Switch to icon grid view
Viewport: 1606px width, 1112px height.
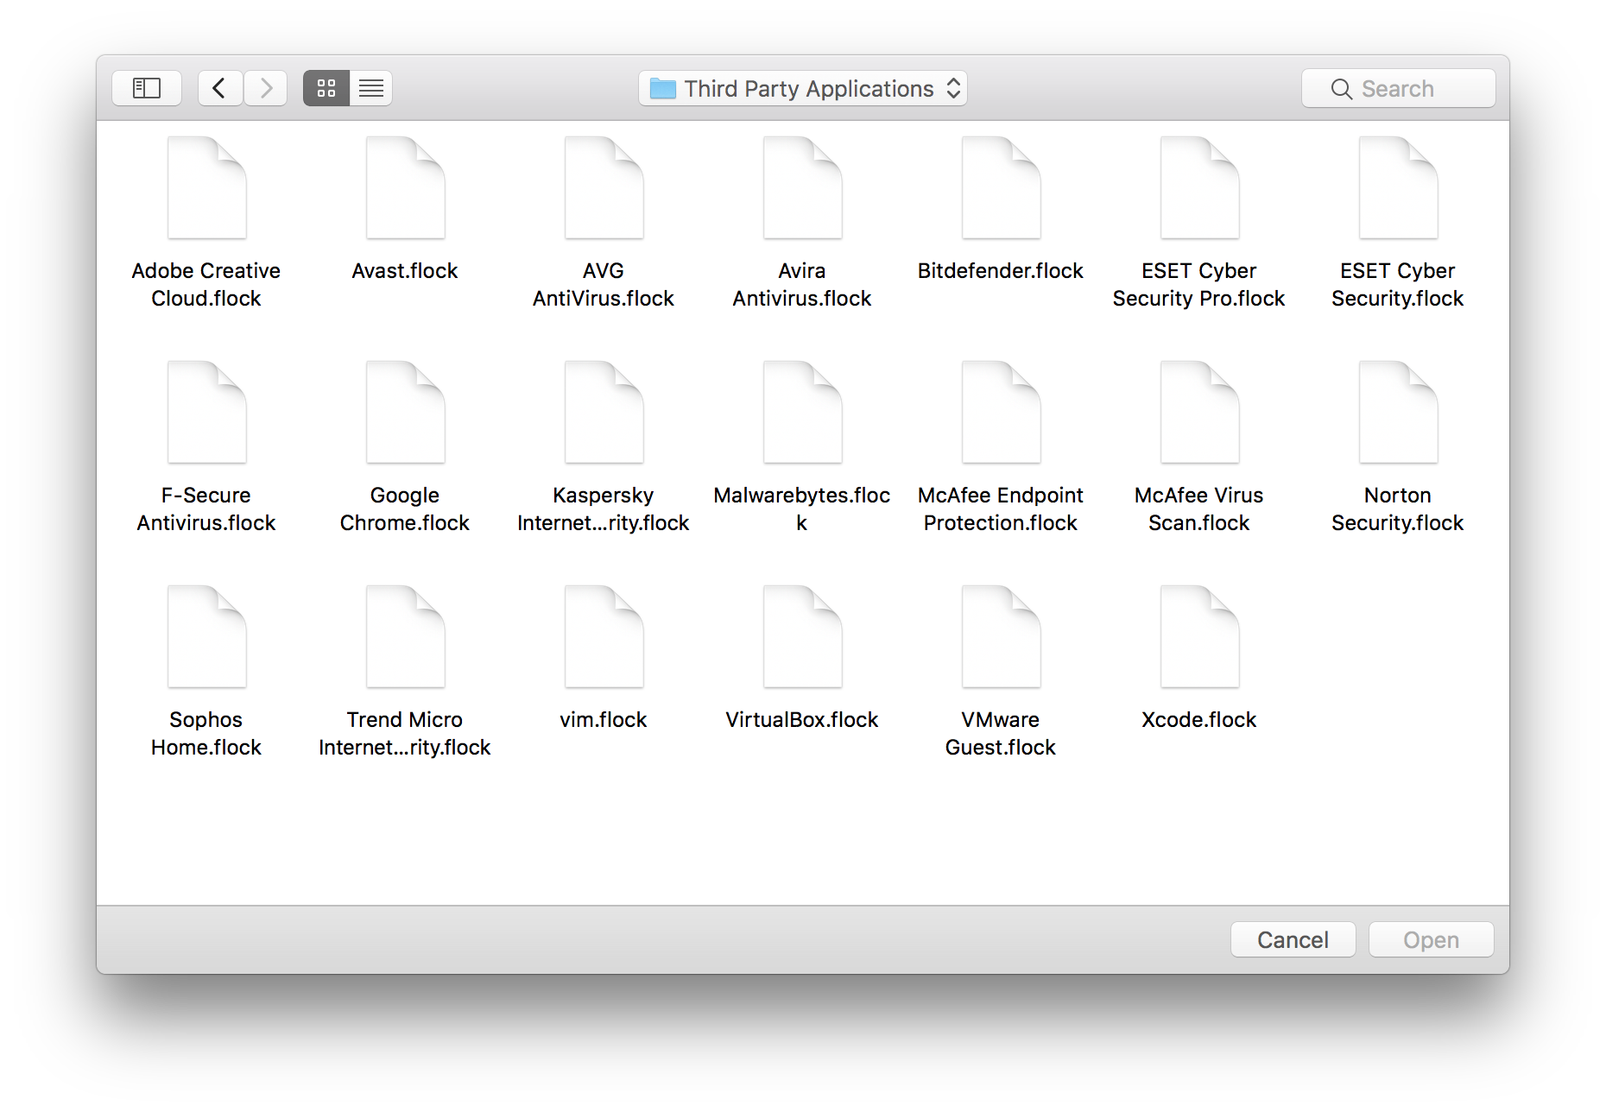pyautogui.click(x=326, y=88)
